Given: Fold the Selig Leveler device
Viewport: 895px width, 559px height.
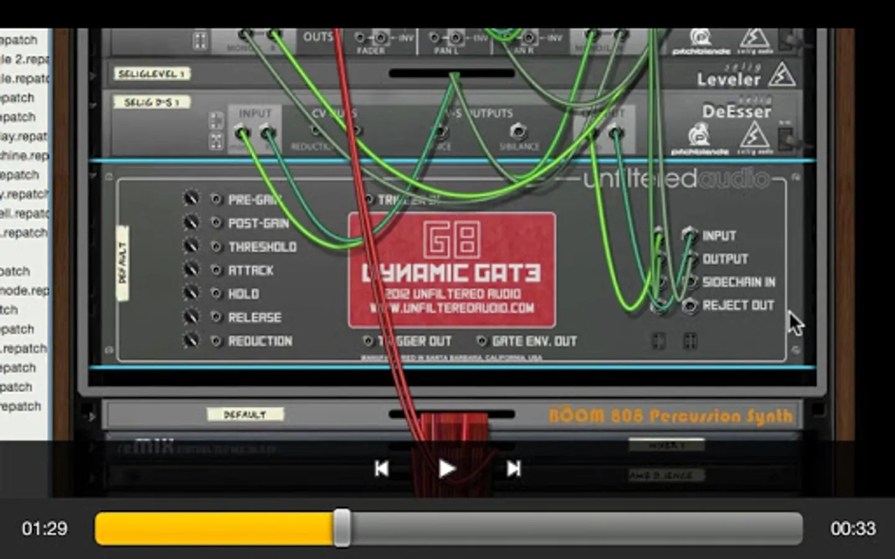Looking at the screenshot, I should (x=93, y=75).
